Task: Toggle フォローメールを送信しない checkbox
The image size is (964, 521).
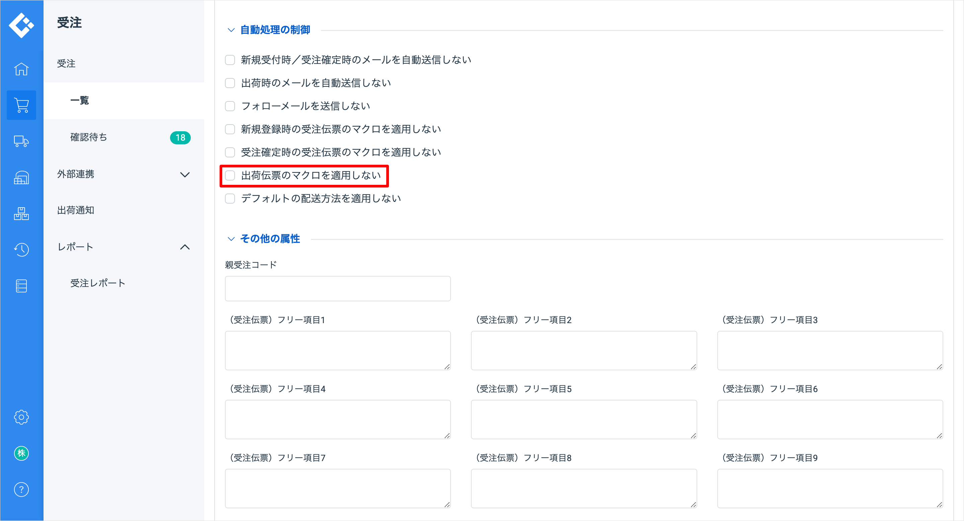Action: 230,106
